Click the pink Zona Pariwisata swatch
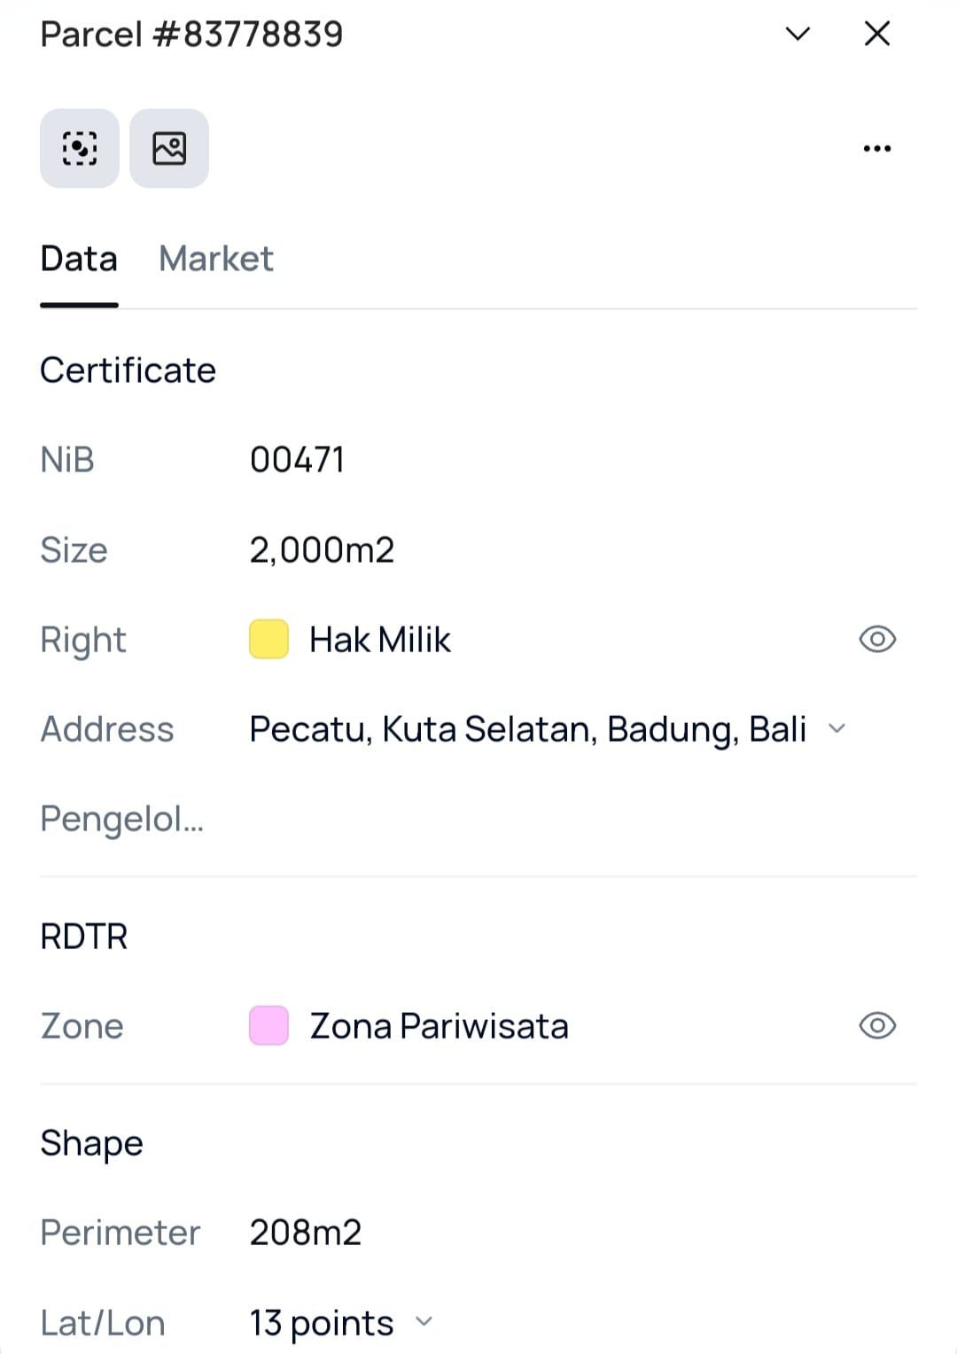 (269, 1026)
